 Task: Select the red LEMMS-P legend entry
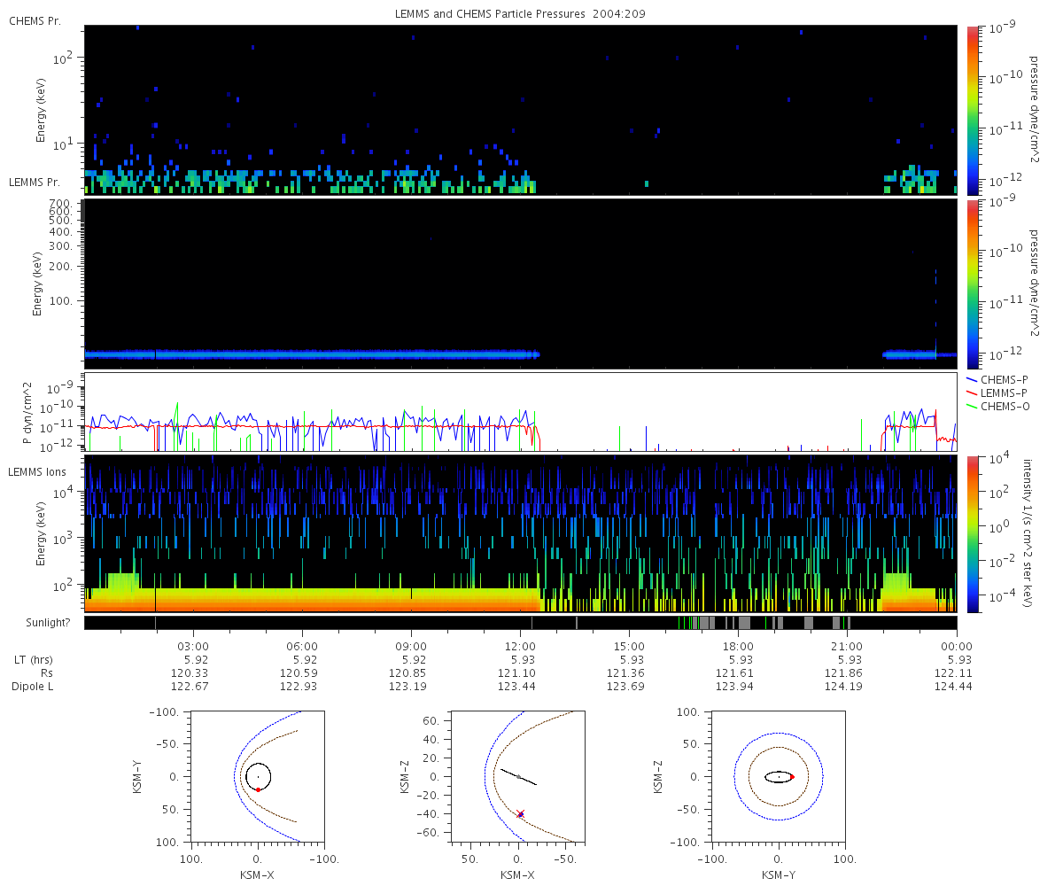coord(1000,392)
